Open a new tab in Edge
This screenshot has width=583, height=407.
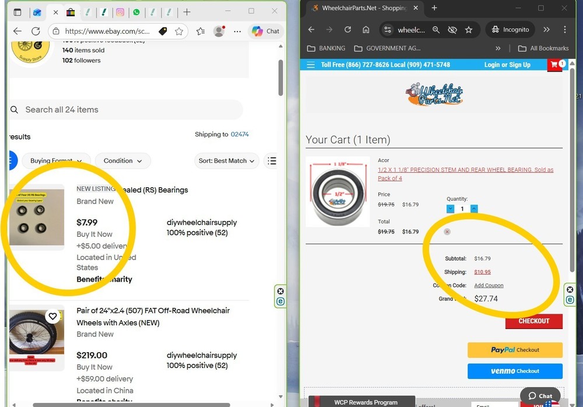[187, 12]
